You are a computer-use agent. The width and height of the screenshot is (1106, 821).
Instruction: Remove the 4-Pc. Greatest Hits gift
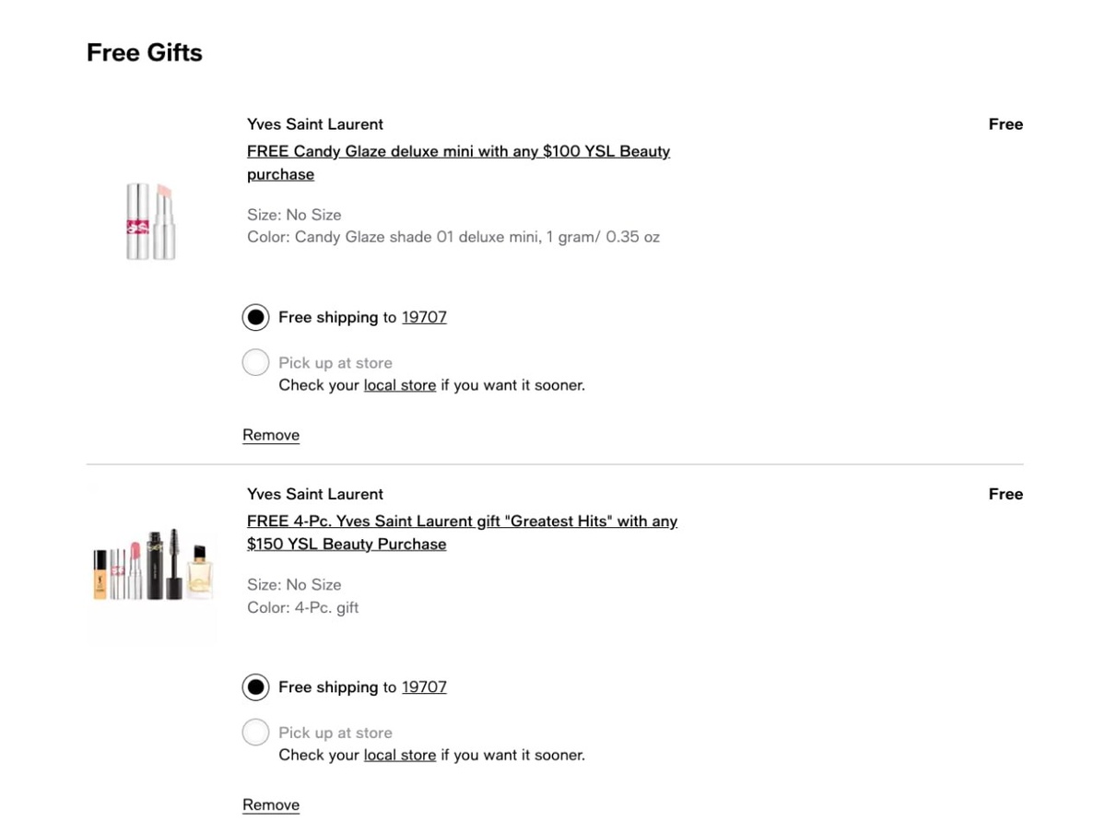coord(271,804)
